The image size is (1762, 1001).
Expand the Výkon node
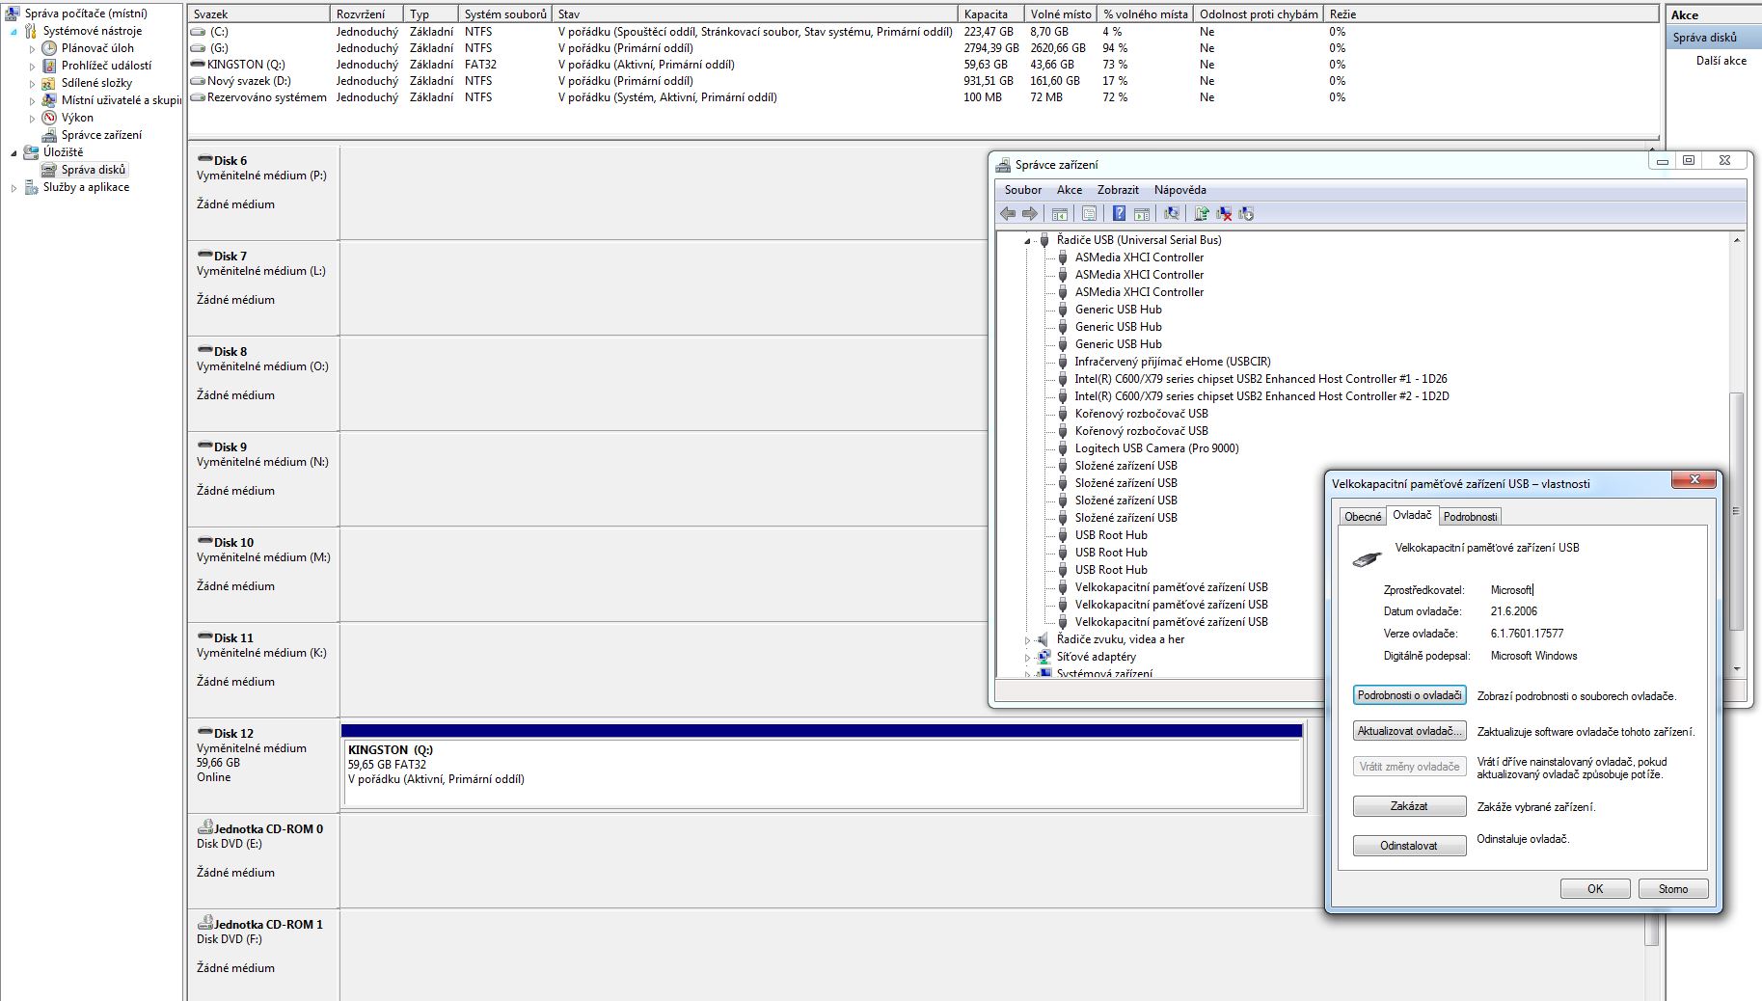pos(32,119)
